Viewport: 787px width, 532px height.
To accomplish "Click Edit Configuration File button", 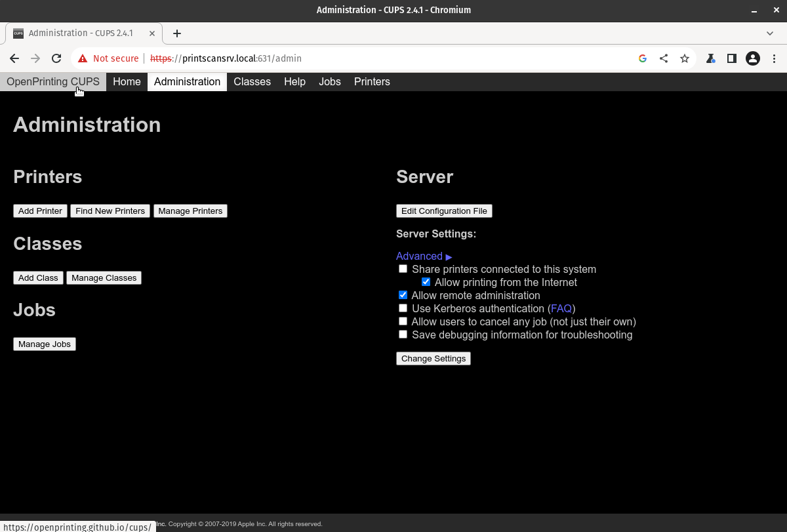I will pos(444,211).
